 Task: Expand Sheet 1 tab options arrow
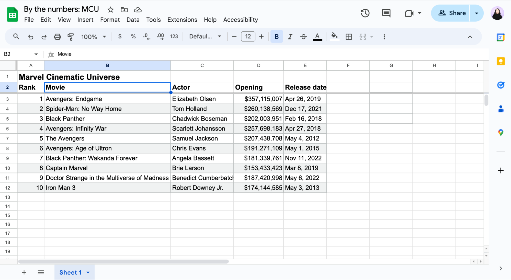[x=88, y=272]
